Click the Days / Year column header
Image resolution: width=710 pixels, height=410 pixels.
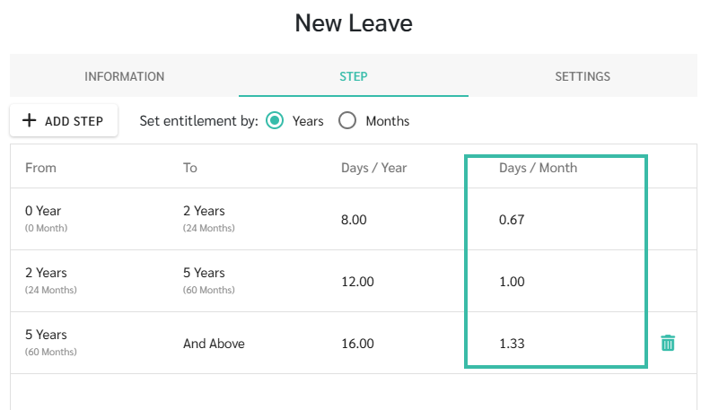point(373,168)
